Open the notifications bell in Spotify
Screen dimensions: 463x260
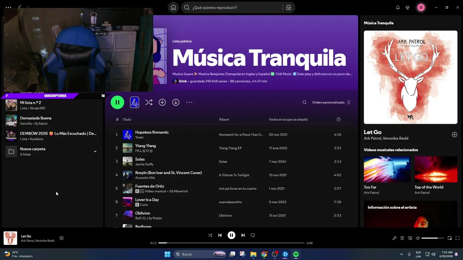[398, 8]
